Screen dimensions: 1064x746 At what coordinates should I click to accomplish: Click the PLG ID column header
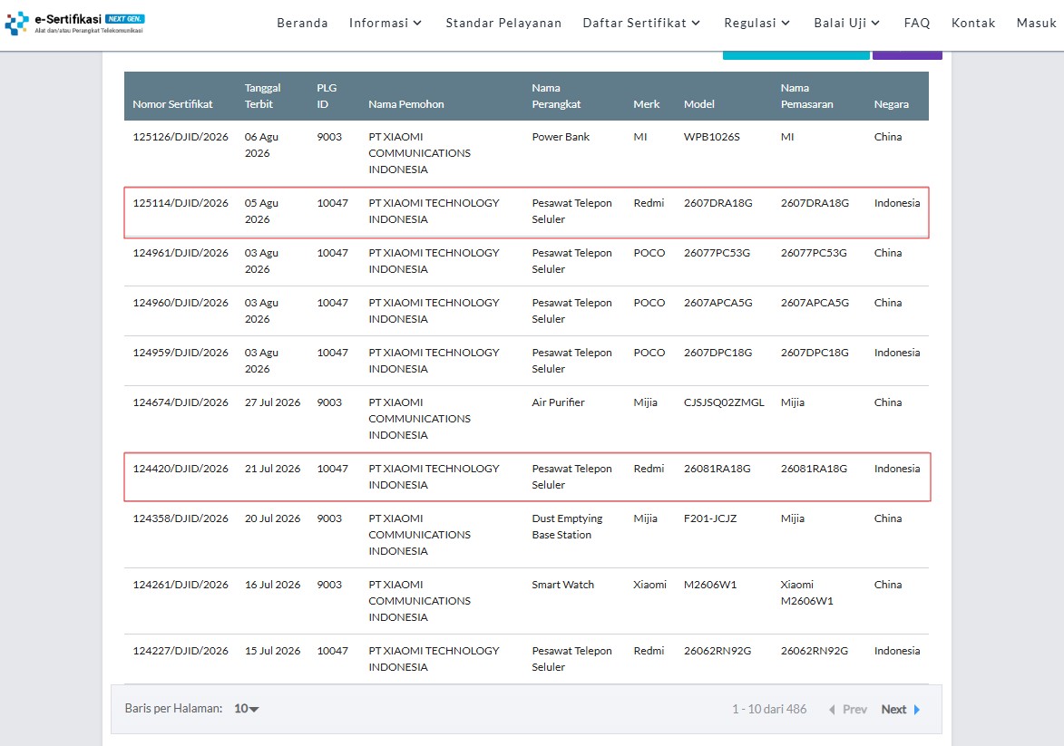[x=327, y=95]
